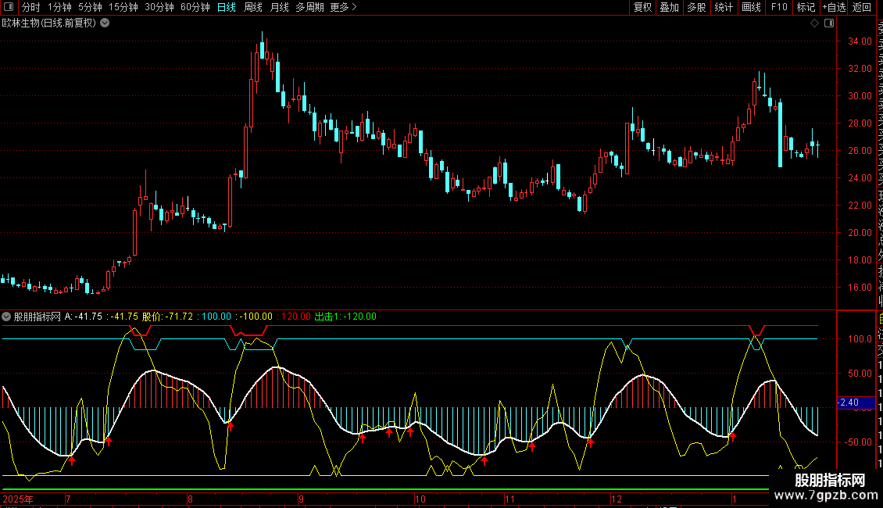The image size is (883, 508).
Task: Add stock with +自选 button
Action: coord(834,8)
